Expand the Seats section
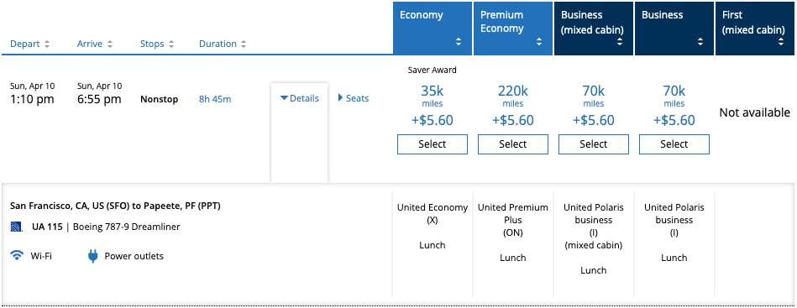Screen dimensions: 797x308 (354, 98)
